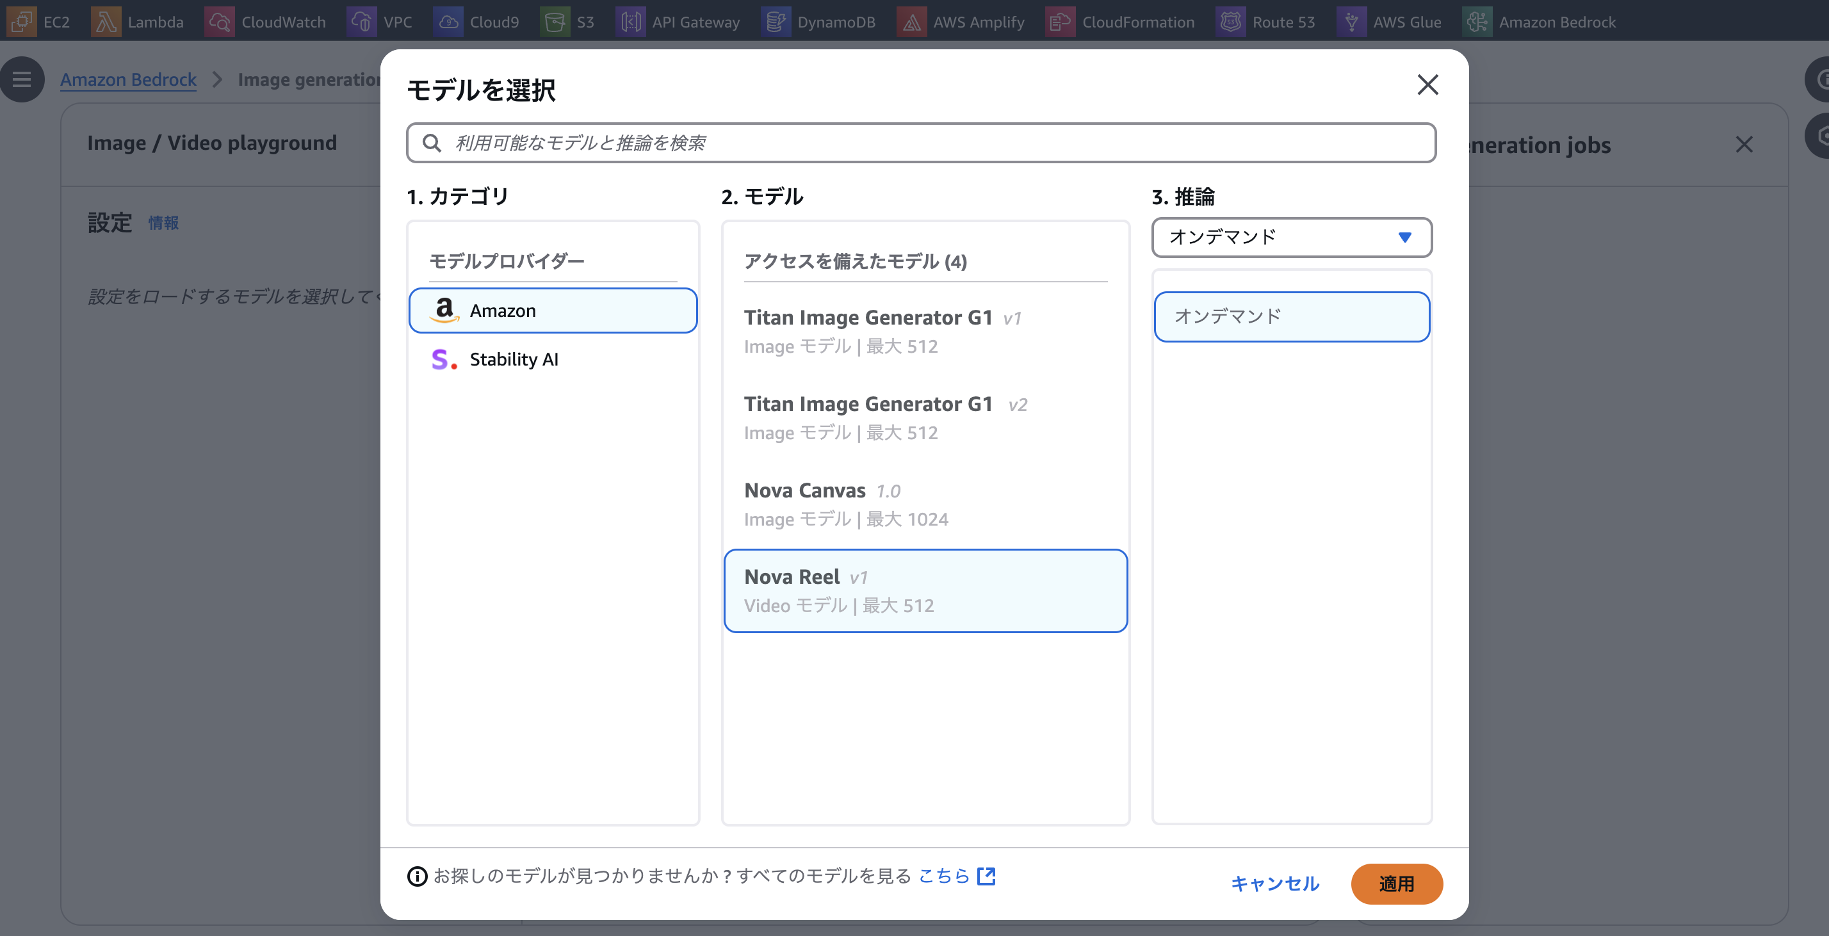Choose the オンデマンド inference option
This screenshot has height=936, width=1829.
click(1291, 316)
